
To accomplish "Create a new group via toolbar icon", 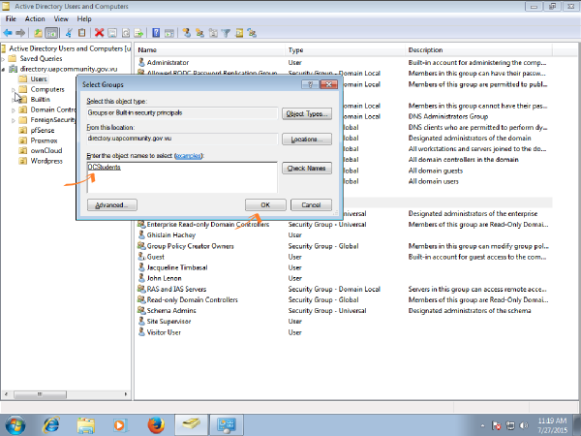I will click(199, 33).
